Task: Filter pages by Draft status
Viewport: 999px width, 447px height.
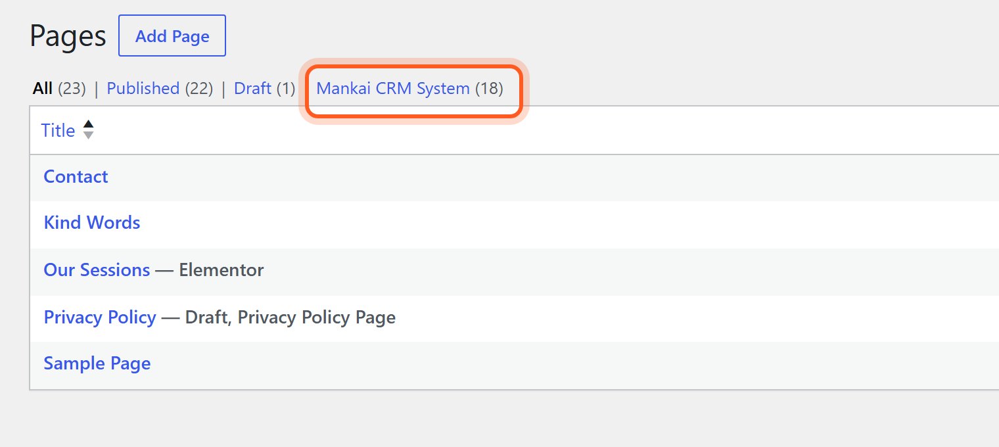Action: 252,88
